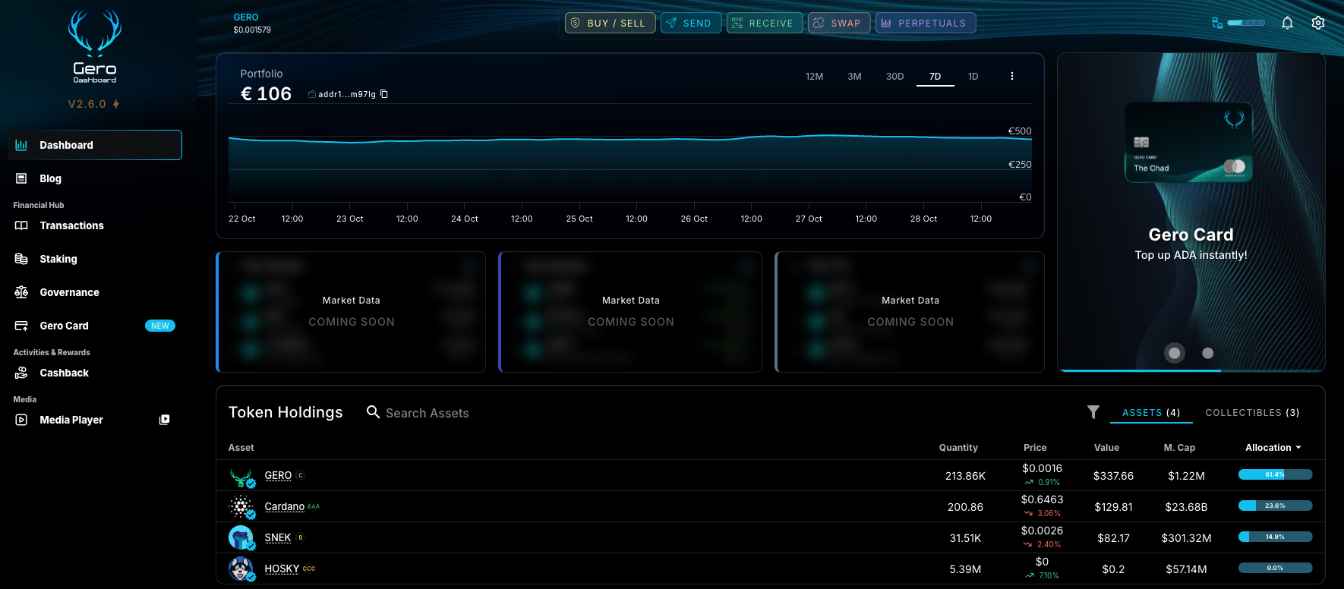Screen dimensions: 1344x589
Task: Click the RECEIVE button
Action: click(765, 23)
